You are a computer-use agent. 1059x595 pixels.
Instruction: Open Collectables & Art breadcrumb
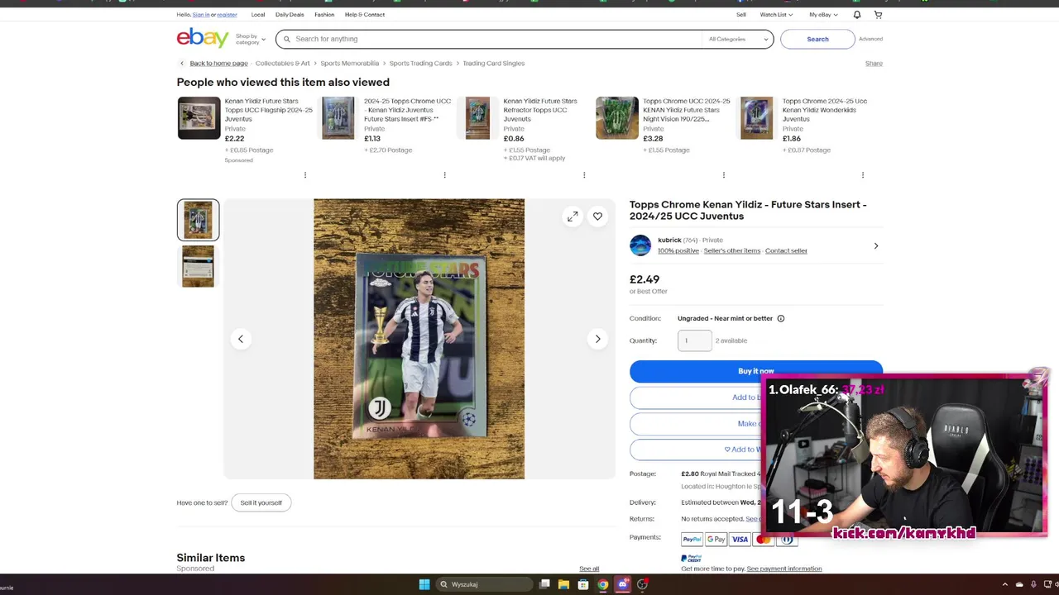click(x=282, y=63)
